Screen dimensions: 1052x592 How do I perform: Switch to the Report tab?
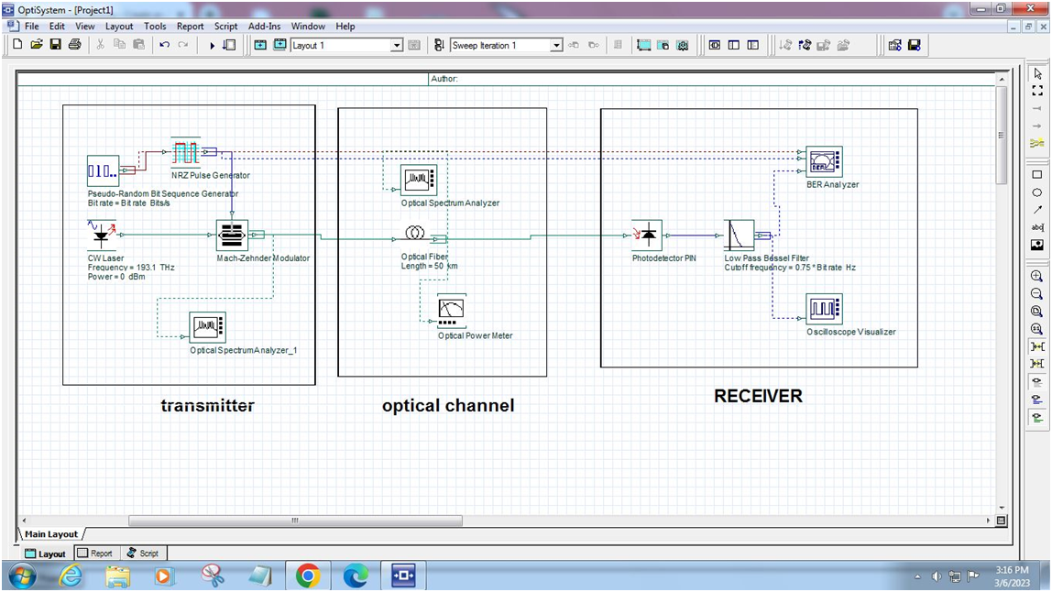pos(94,554)
